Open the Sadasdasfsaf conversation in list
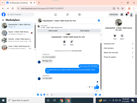This screenshot has width=137, height=103. coord(17,26)
